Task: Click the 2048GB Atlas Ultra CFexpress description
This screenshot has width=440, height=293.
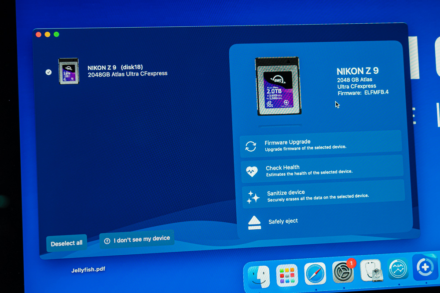Action: (128, 74)
